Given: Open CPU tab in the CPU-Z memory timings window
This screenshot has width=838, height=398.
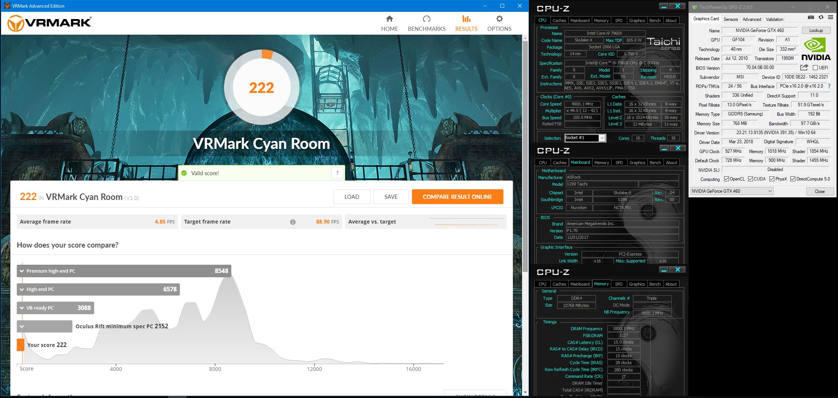Looking at the screenshot, I should [542, 284].
